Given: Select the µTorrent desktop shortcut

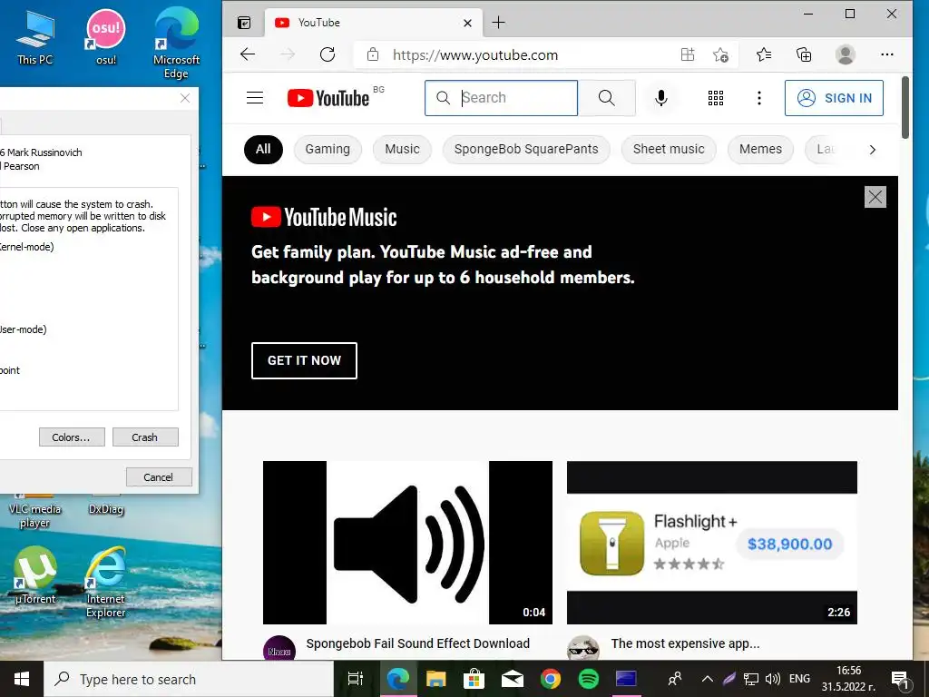Looking at the screenshot, I should 35,575.
